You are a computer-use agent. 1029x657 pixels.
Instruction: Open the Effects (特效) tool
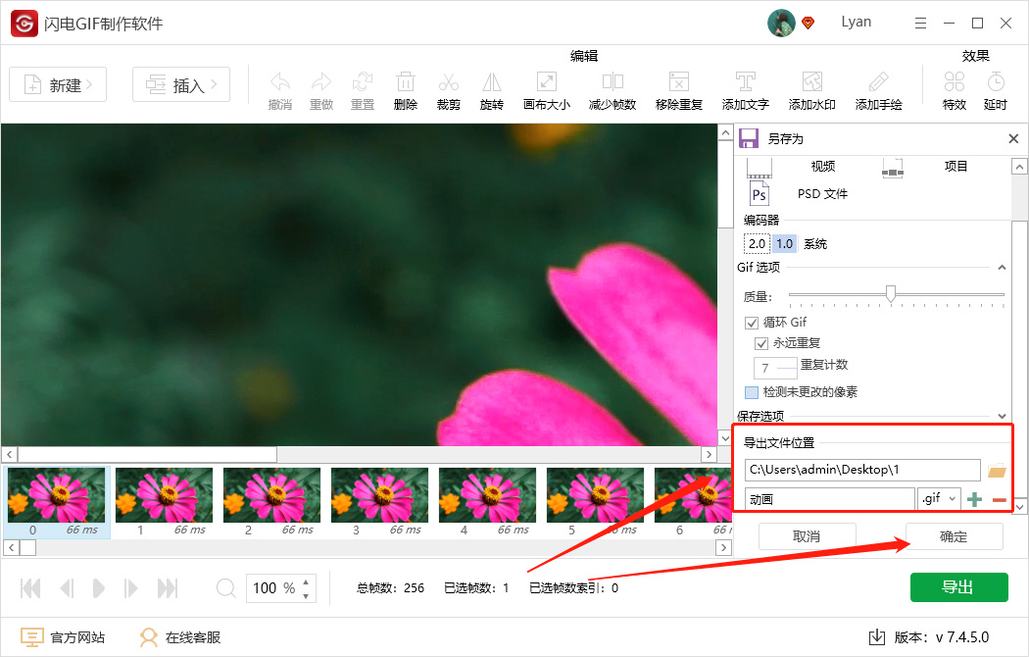(955, 82)
